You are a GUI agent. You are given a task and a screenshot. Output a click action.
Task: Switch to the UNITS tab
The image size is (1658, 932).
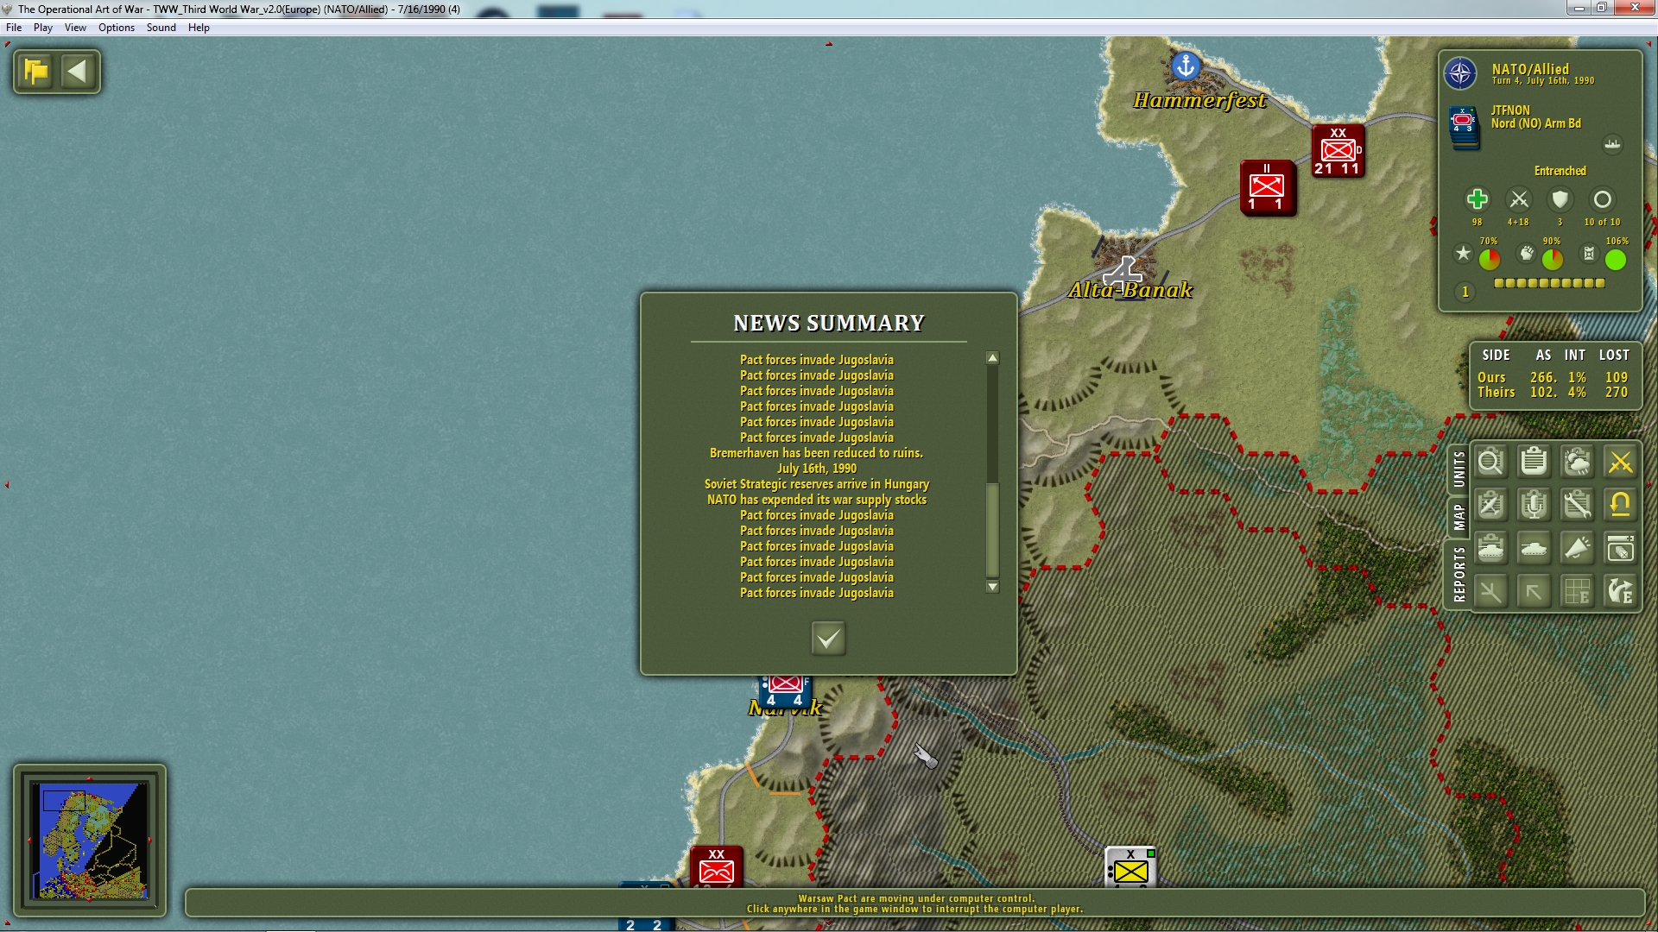[1459, 469]
